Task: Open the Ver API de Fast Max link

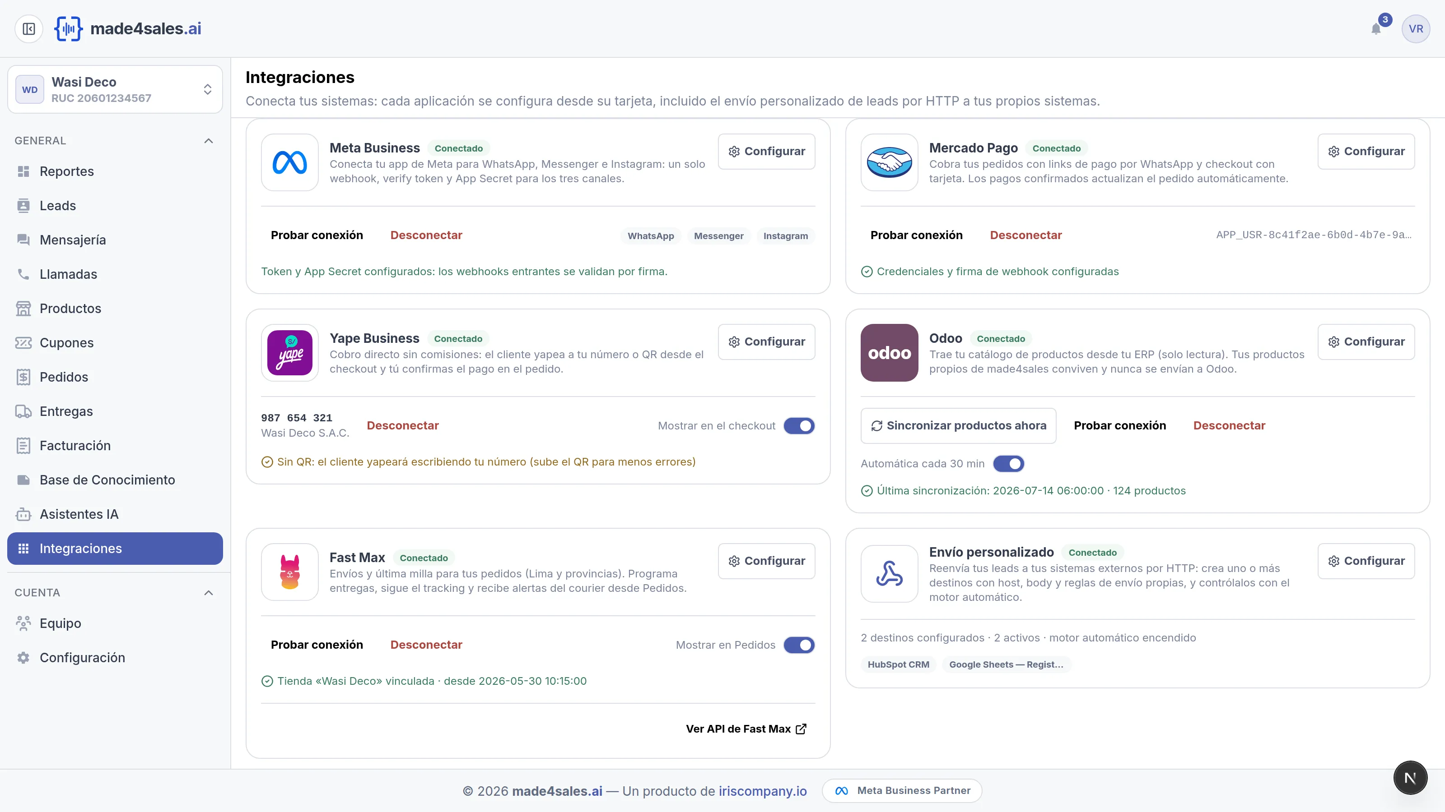Action: (746, 729)
